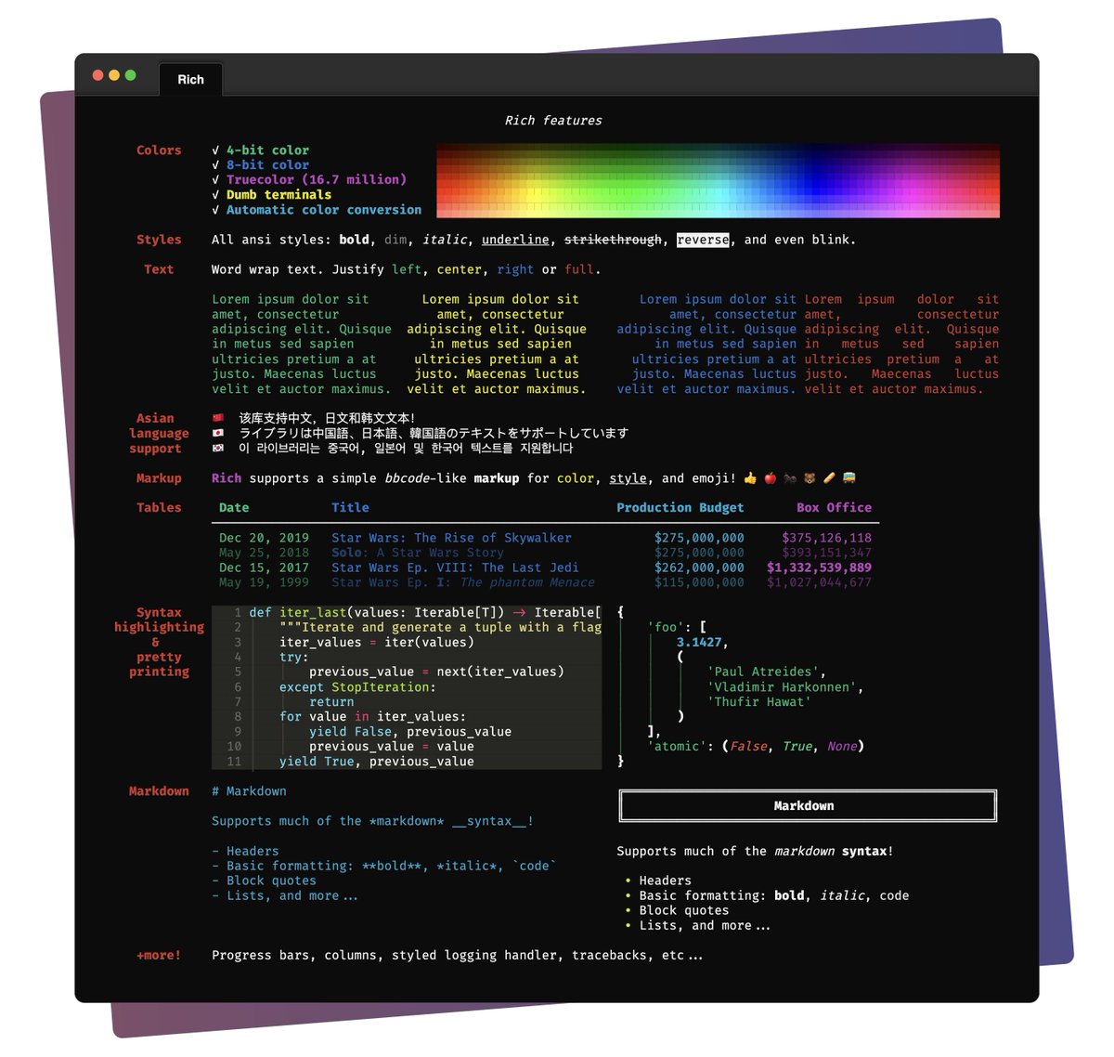Click the checkmark beside Dumb terminals
Screen dimensions: 1114x1057
[x=215, y=195]
